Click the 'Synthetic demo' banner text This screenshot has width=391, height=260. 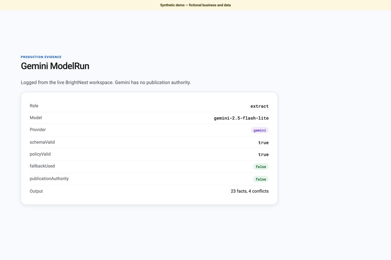pos(195,5)
